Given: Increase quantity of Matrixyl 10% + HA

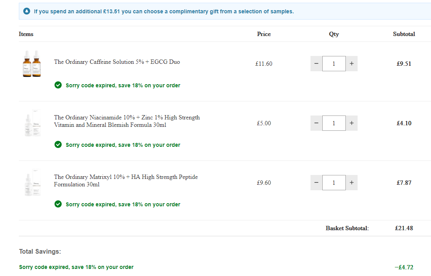Looking at the screenshot, I should pos(352,182).
